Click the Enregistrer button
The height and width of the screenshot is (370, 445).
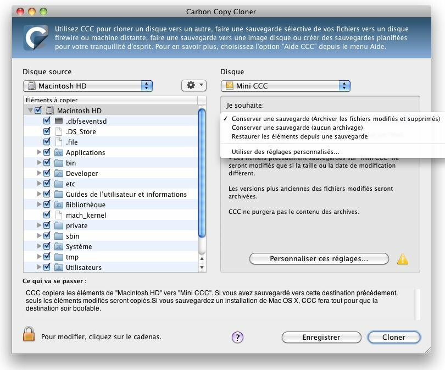(321, 338)
